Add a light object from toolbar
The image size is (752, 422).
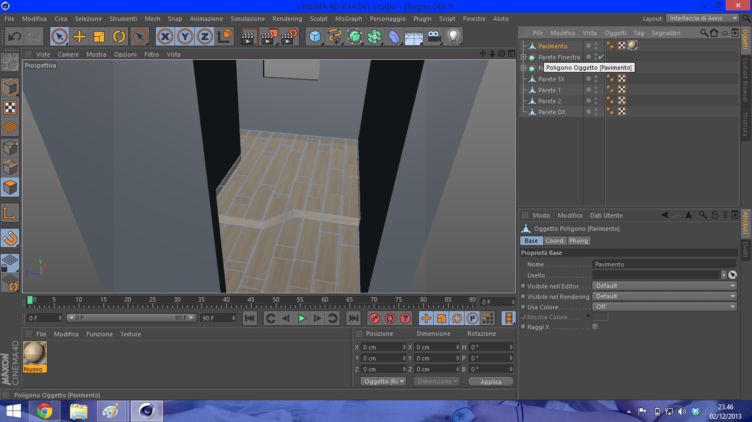coord(453,37)
